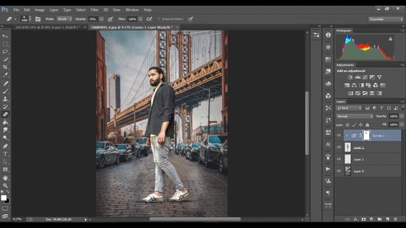The height and width of the screenshot is (228, 406).
Task: Select the Hand tool
Action: click(x=5, y=178)
